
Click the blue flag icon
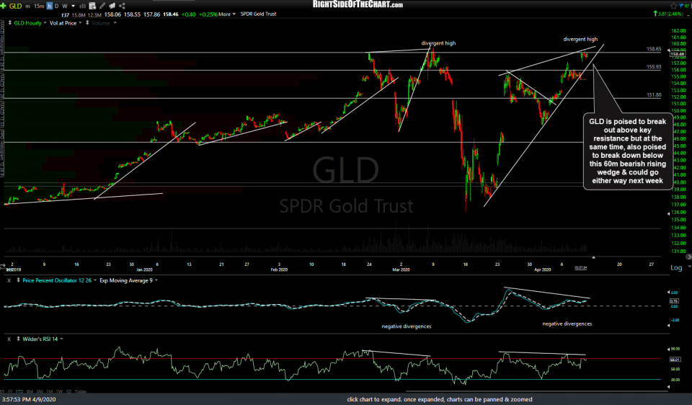[x=681, y=5]
